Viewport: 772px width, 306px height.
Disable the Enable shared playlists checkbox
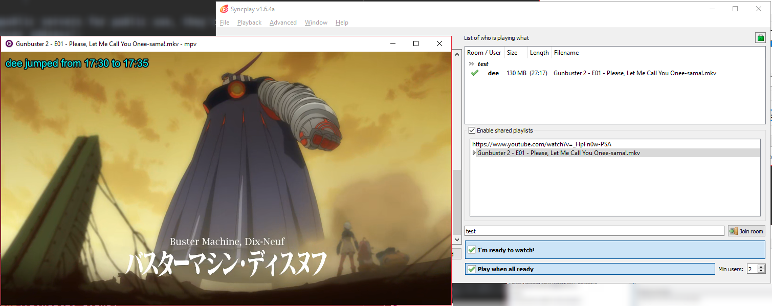tap(471, 130)
